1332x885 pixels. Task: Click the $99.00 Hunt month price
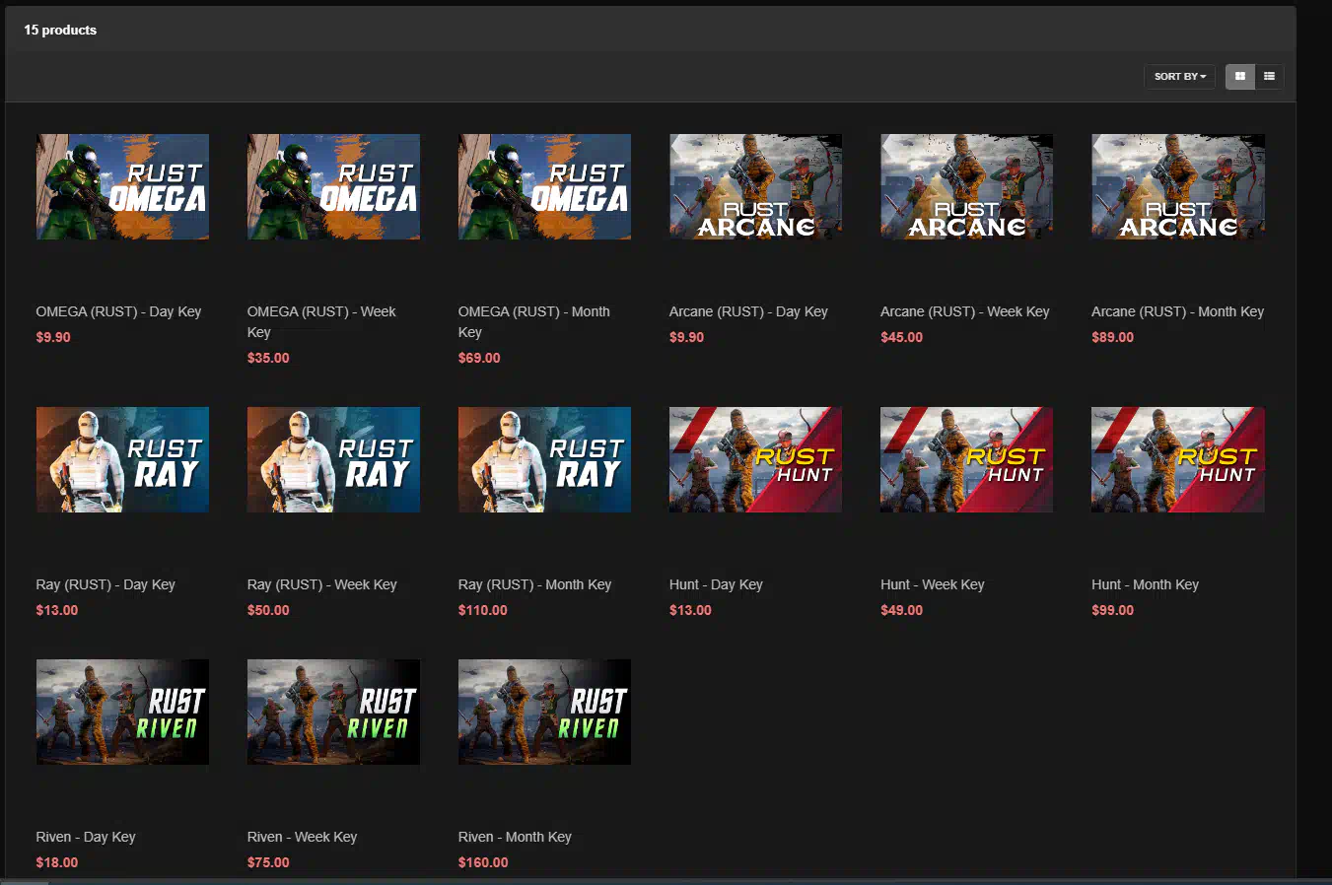tap(1112, 610)
